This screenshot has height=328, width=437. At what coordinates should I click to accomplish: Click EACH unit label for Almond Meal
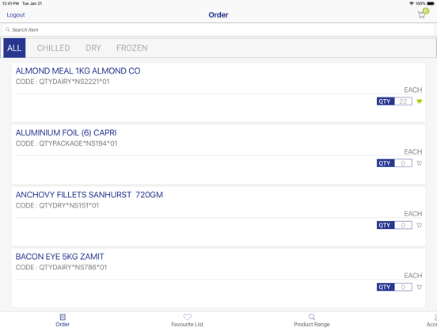pos(413,90)
